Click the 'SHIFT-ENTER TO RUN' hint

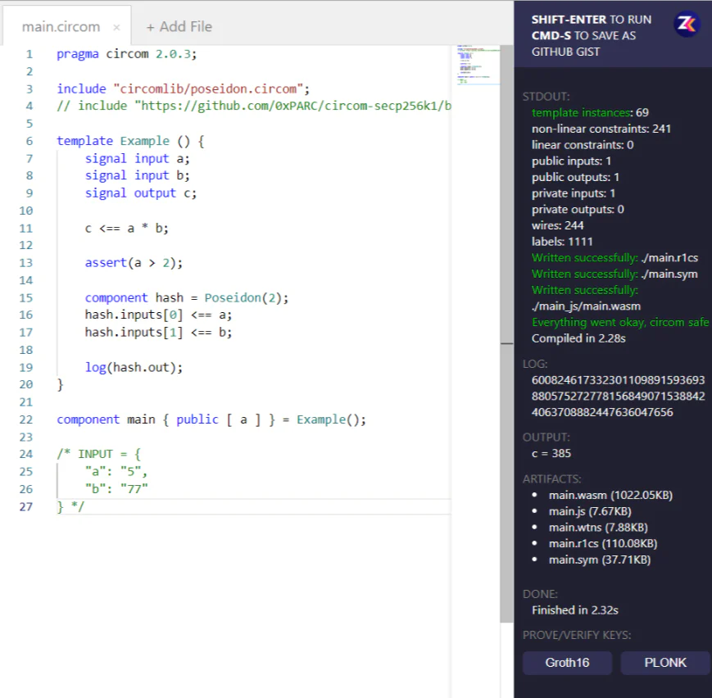(592, 20)
